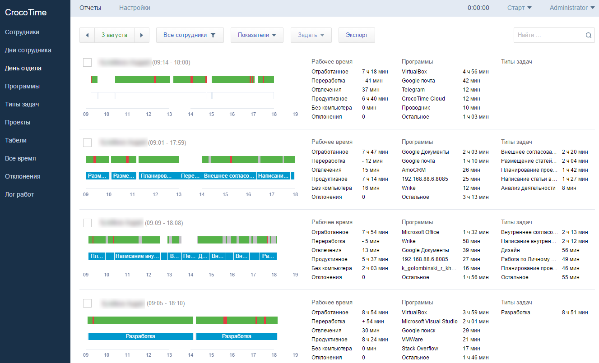The width and height of the screenshot is (599, 363).
Task: Click the Планиров... timeline task block
Action: pyautogui.click(x=156, y=176)
